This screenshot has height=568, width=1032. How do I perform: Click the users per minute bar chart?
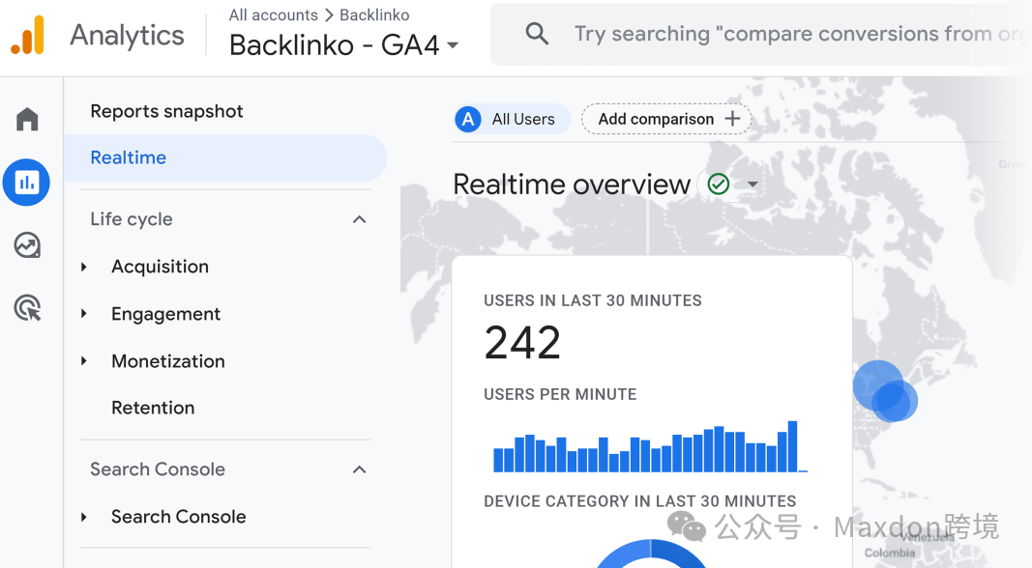point(650,446)
